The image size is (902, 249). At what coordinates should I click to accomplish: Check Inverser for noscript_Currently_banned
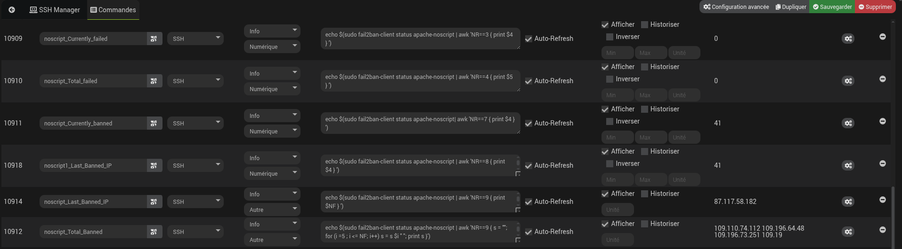click(x=609, y=122)
